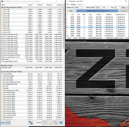The width and height of the screenshot is (129, 127).
Task: Sort LinX results by Time column header
Action: [90, 14]
